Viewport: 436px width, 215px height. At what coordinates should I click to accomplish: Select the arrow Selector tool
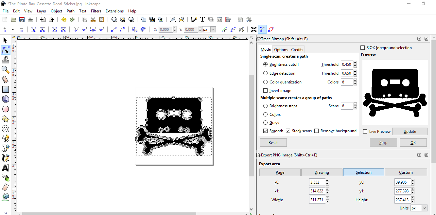pyautogui.click(x=5, y=40)
